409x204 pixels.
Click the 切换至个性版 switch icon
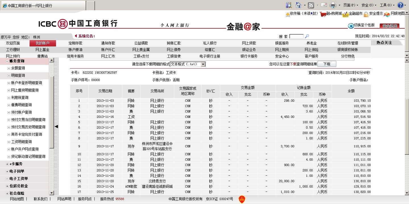(x=351, y=26)
